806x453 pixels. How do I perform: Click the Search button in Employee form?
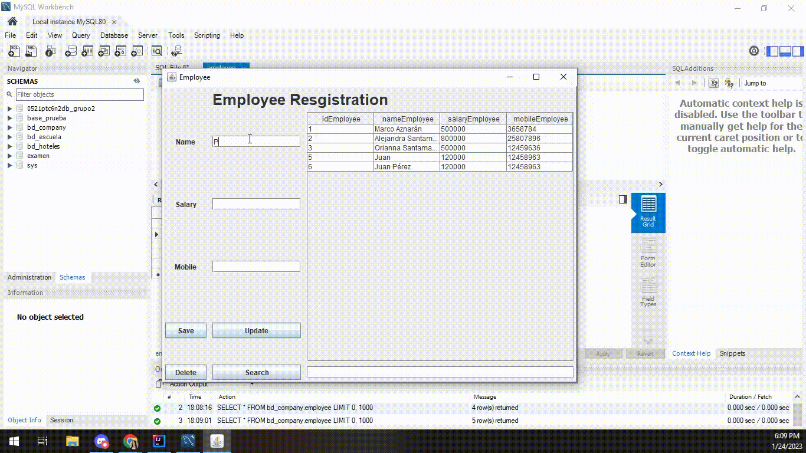point(257,372)
